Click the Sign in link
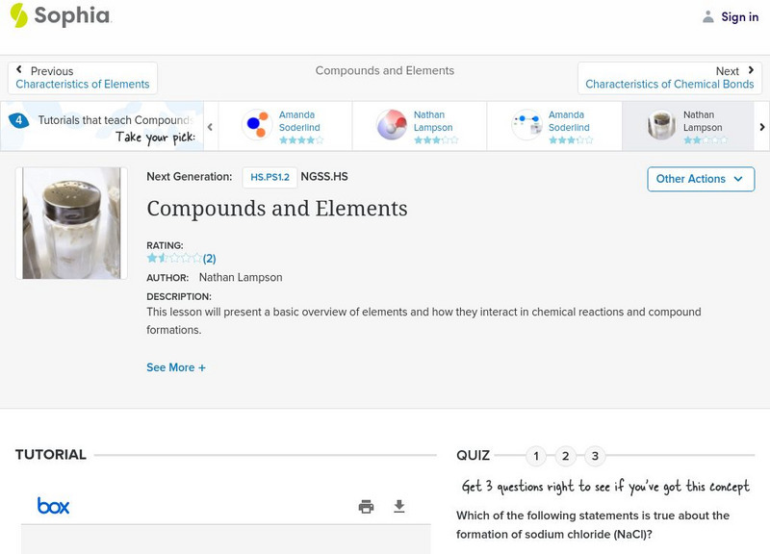770x554 pixels. point(739,16)
